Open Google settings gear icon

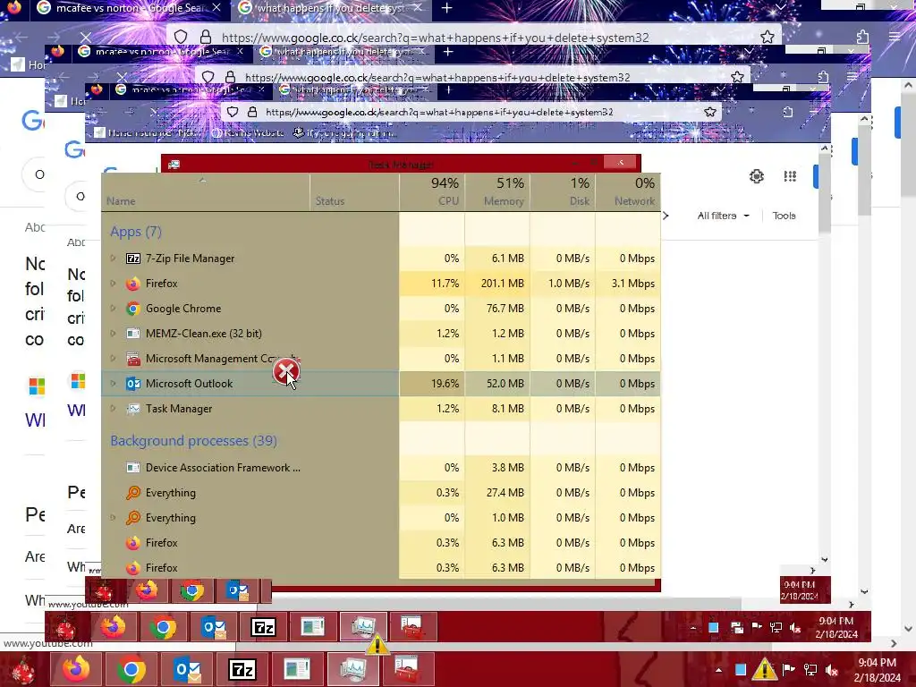coord(757,176)
